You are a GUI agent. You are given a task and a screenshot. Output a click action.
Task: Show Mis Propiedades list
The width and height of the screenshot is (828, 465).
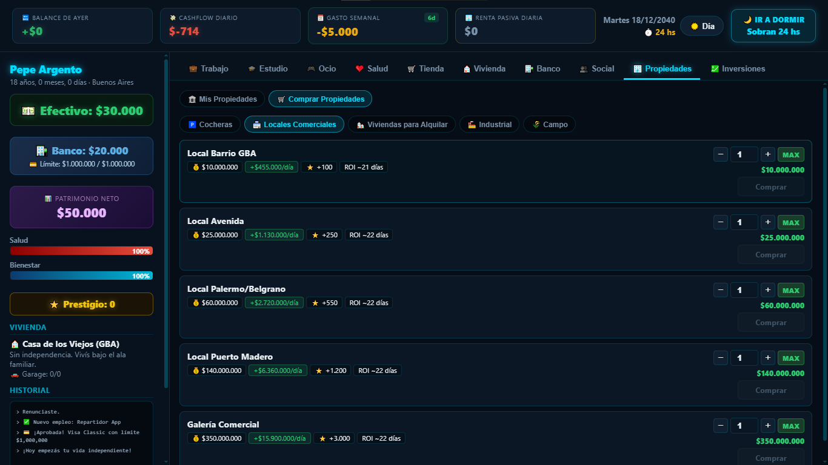(222, 99)
